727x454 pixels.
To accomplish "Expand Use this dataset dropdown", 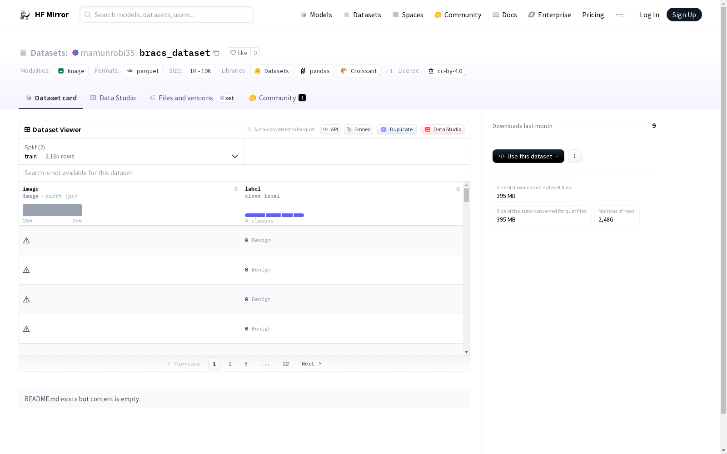I will [x=528, y=156].
